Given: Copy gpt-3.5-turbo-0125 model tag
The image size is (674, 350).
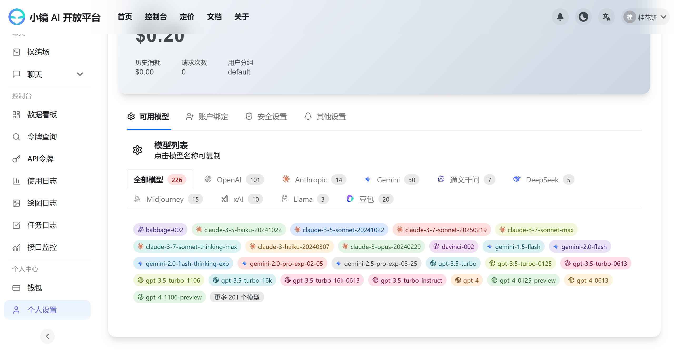Looking at the screenshot, I should click(521, 263).
